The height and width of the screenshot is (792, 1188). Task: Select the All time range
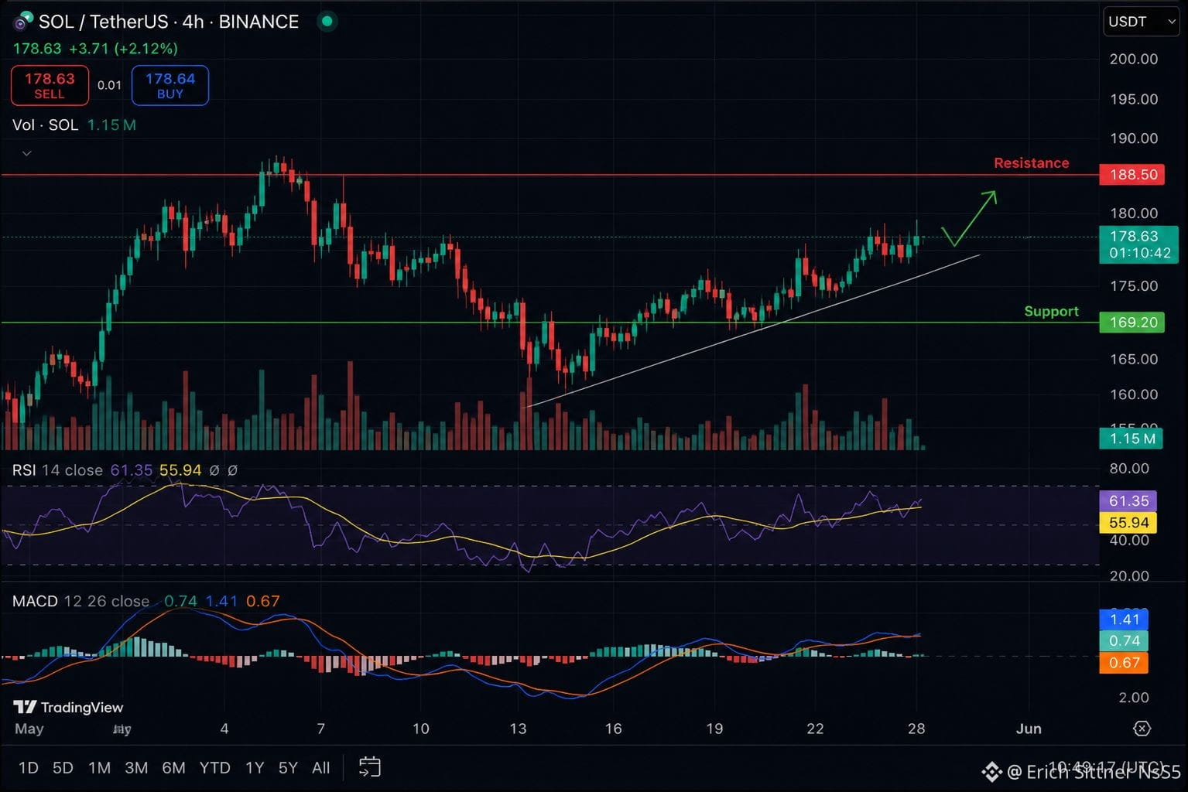coord(320,768)
